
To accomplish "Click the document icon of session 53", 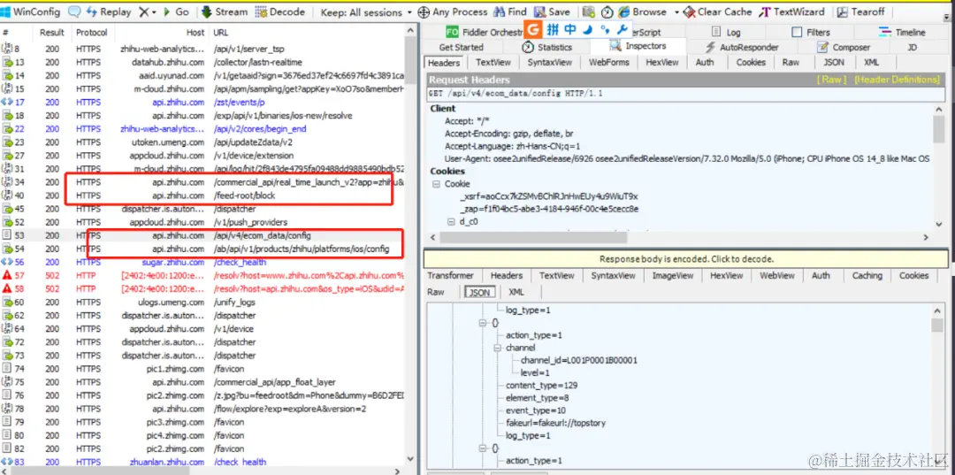I will (7, 235).
